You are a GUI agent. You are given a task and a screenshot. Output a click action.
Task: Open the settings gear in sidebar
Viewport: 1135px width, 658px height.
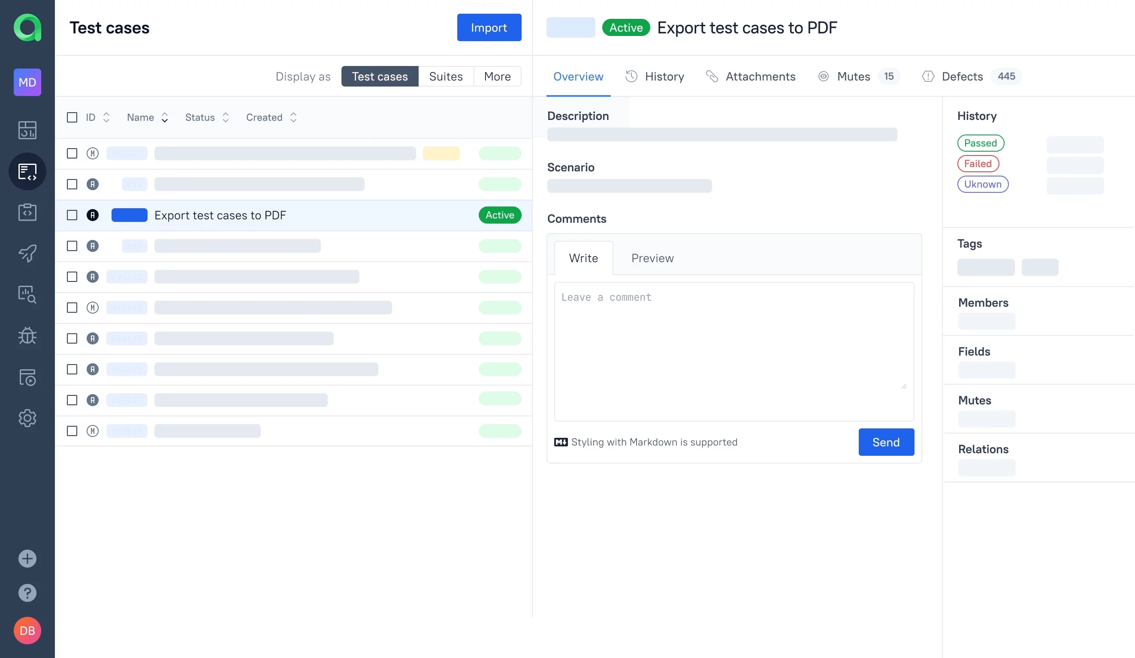[27, 418]
